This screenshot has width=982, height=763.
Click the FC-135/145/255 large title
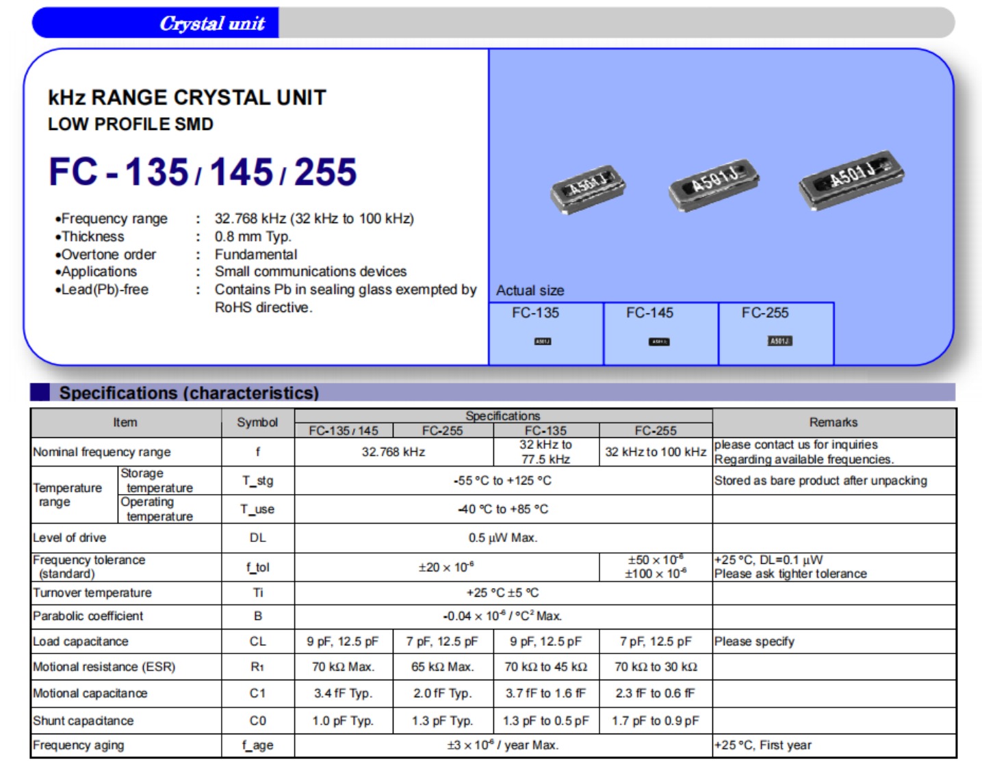click(x=203, y=172)
